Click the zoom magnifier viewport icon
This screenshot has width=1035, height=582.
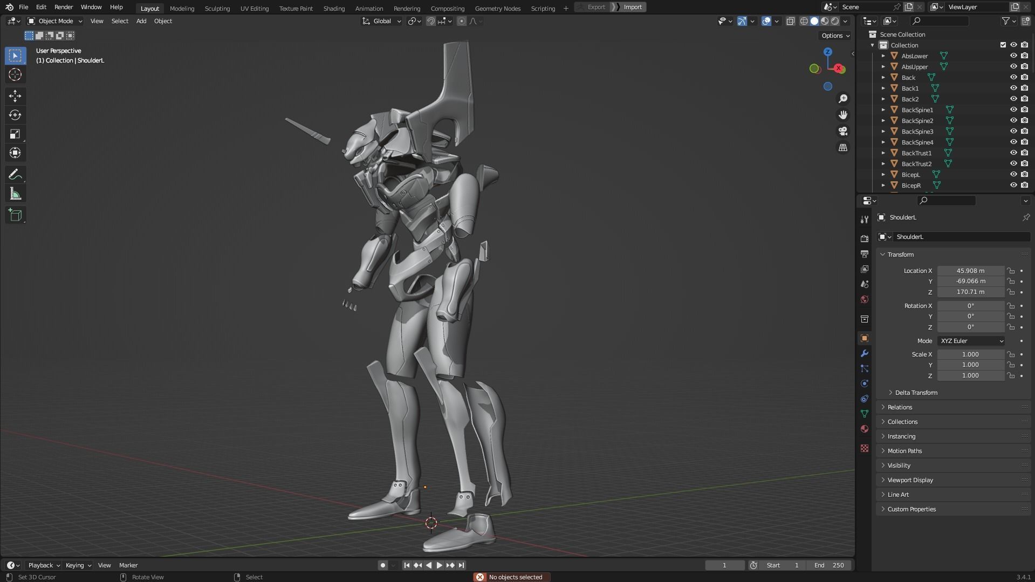point(842,99)
